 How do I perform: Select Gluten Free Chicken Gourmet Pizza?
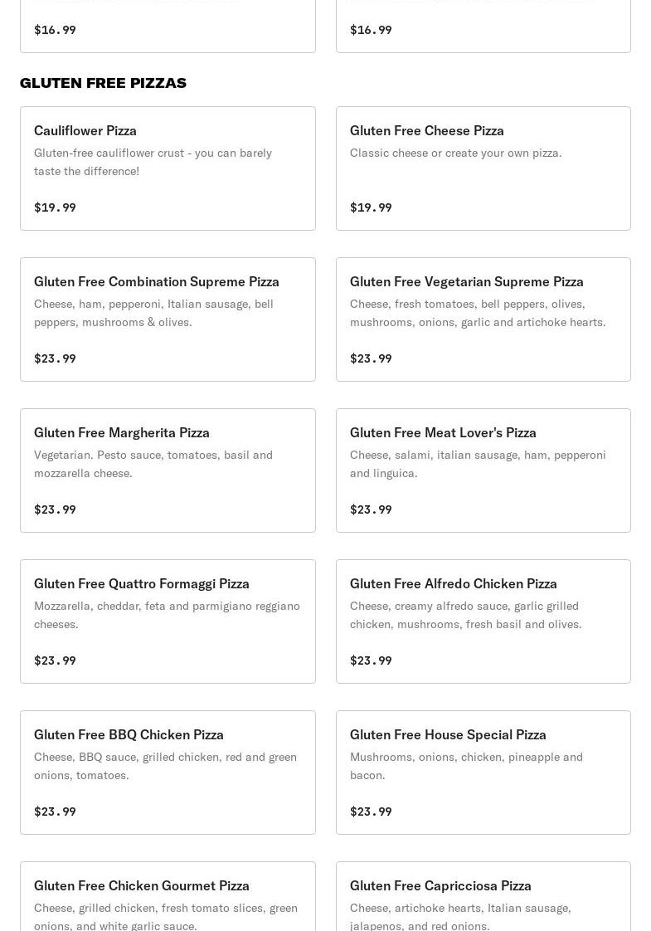tap(168, 896)
